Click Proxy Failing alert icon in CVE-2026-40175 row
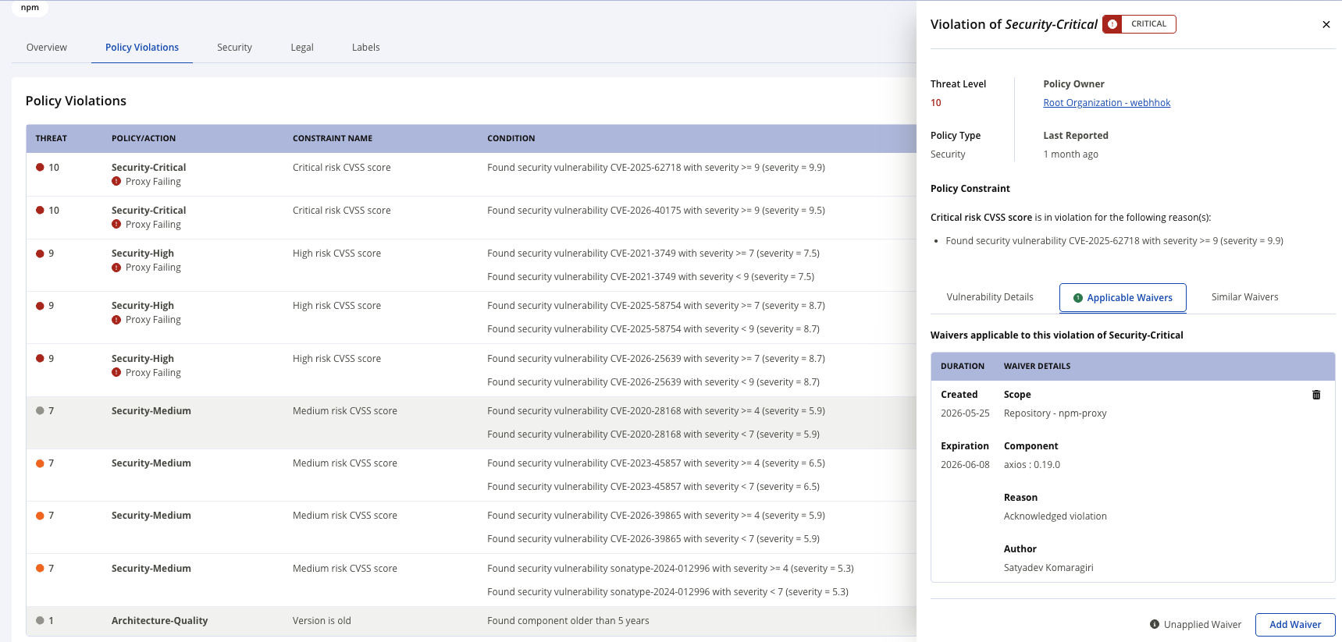This screenshot has width=1342, height=642. pos(116,224)
